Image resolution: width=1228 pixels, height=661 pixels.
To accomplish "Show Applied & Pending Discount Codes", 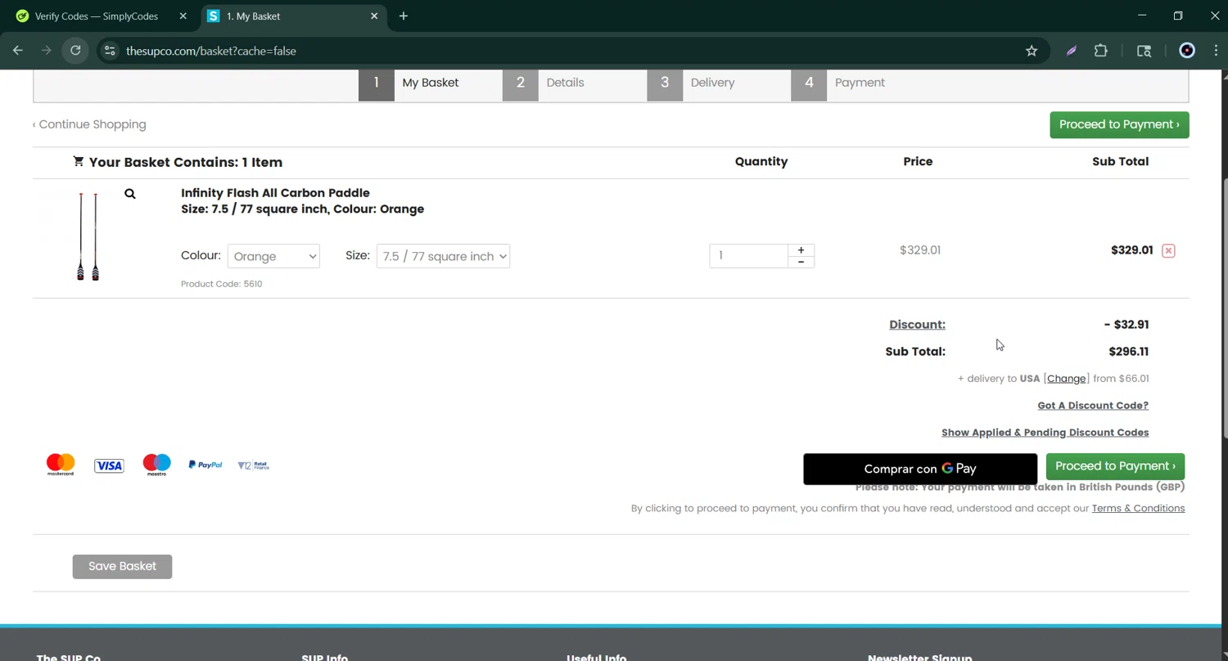I will click(1045, 433).
